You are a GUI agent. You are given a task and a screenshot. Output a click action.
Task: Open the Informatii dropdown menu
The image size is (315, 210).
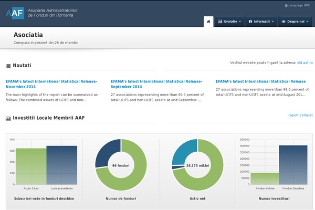[261, 22]
